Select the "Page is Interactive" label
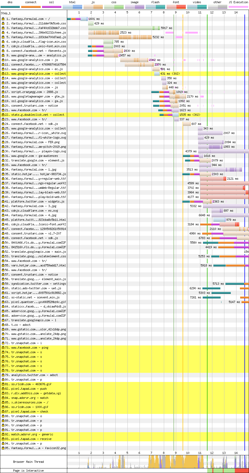 [x=28, y=471]
